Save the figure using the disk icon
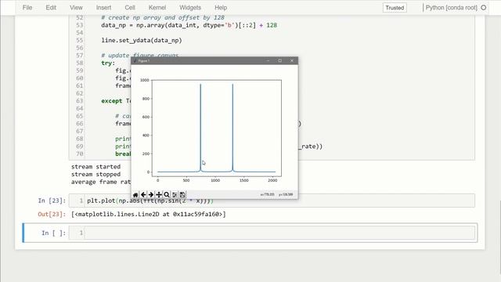Viewport: 501px width, 282px height. (x=182, y=195)
